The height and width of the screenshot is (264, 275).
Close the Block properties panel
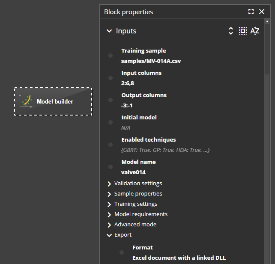pyautogui.click(x=262, y=12)
